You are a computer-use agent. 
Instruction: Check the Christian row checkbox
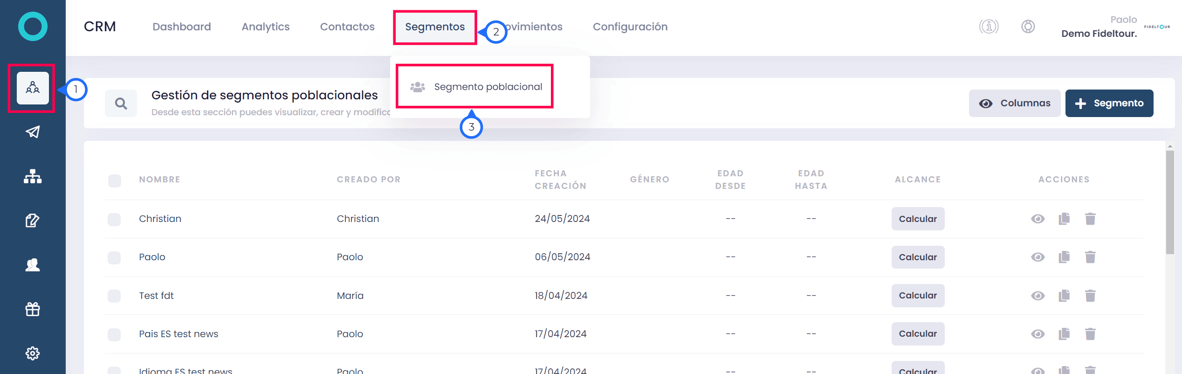[114, 219]
